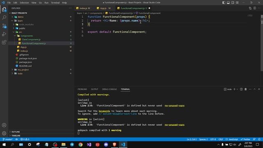This screenshot has height=148, width=263.
Task: Kill terminal with trash icon
Action: point(246,89)
